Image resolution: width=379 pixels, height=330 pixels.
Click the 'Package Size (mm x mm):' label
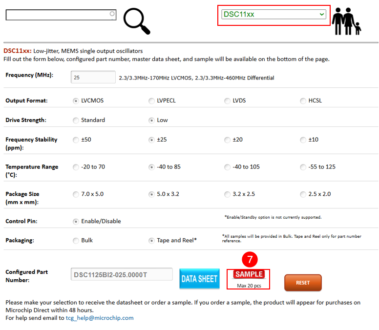(22, 198)
